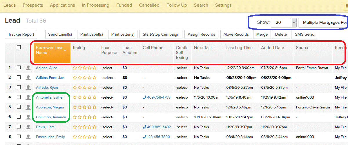Click person icon for Davis, Liam
The height and width of the screenshot is (145, 348).
click(x=28, y=127)
